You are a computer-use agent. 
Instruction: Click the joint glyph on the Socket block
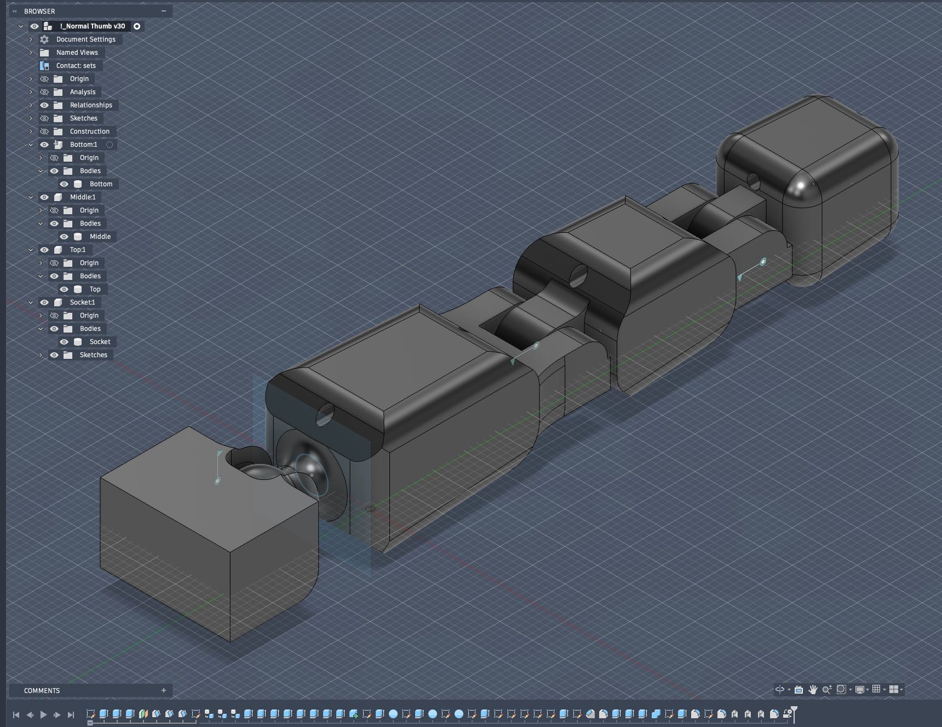pyautogui.click(x=218, y=467)
